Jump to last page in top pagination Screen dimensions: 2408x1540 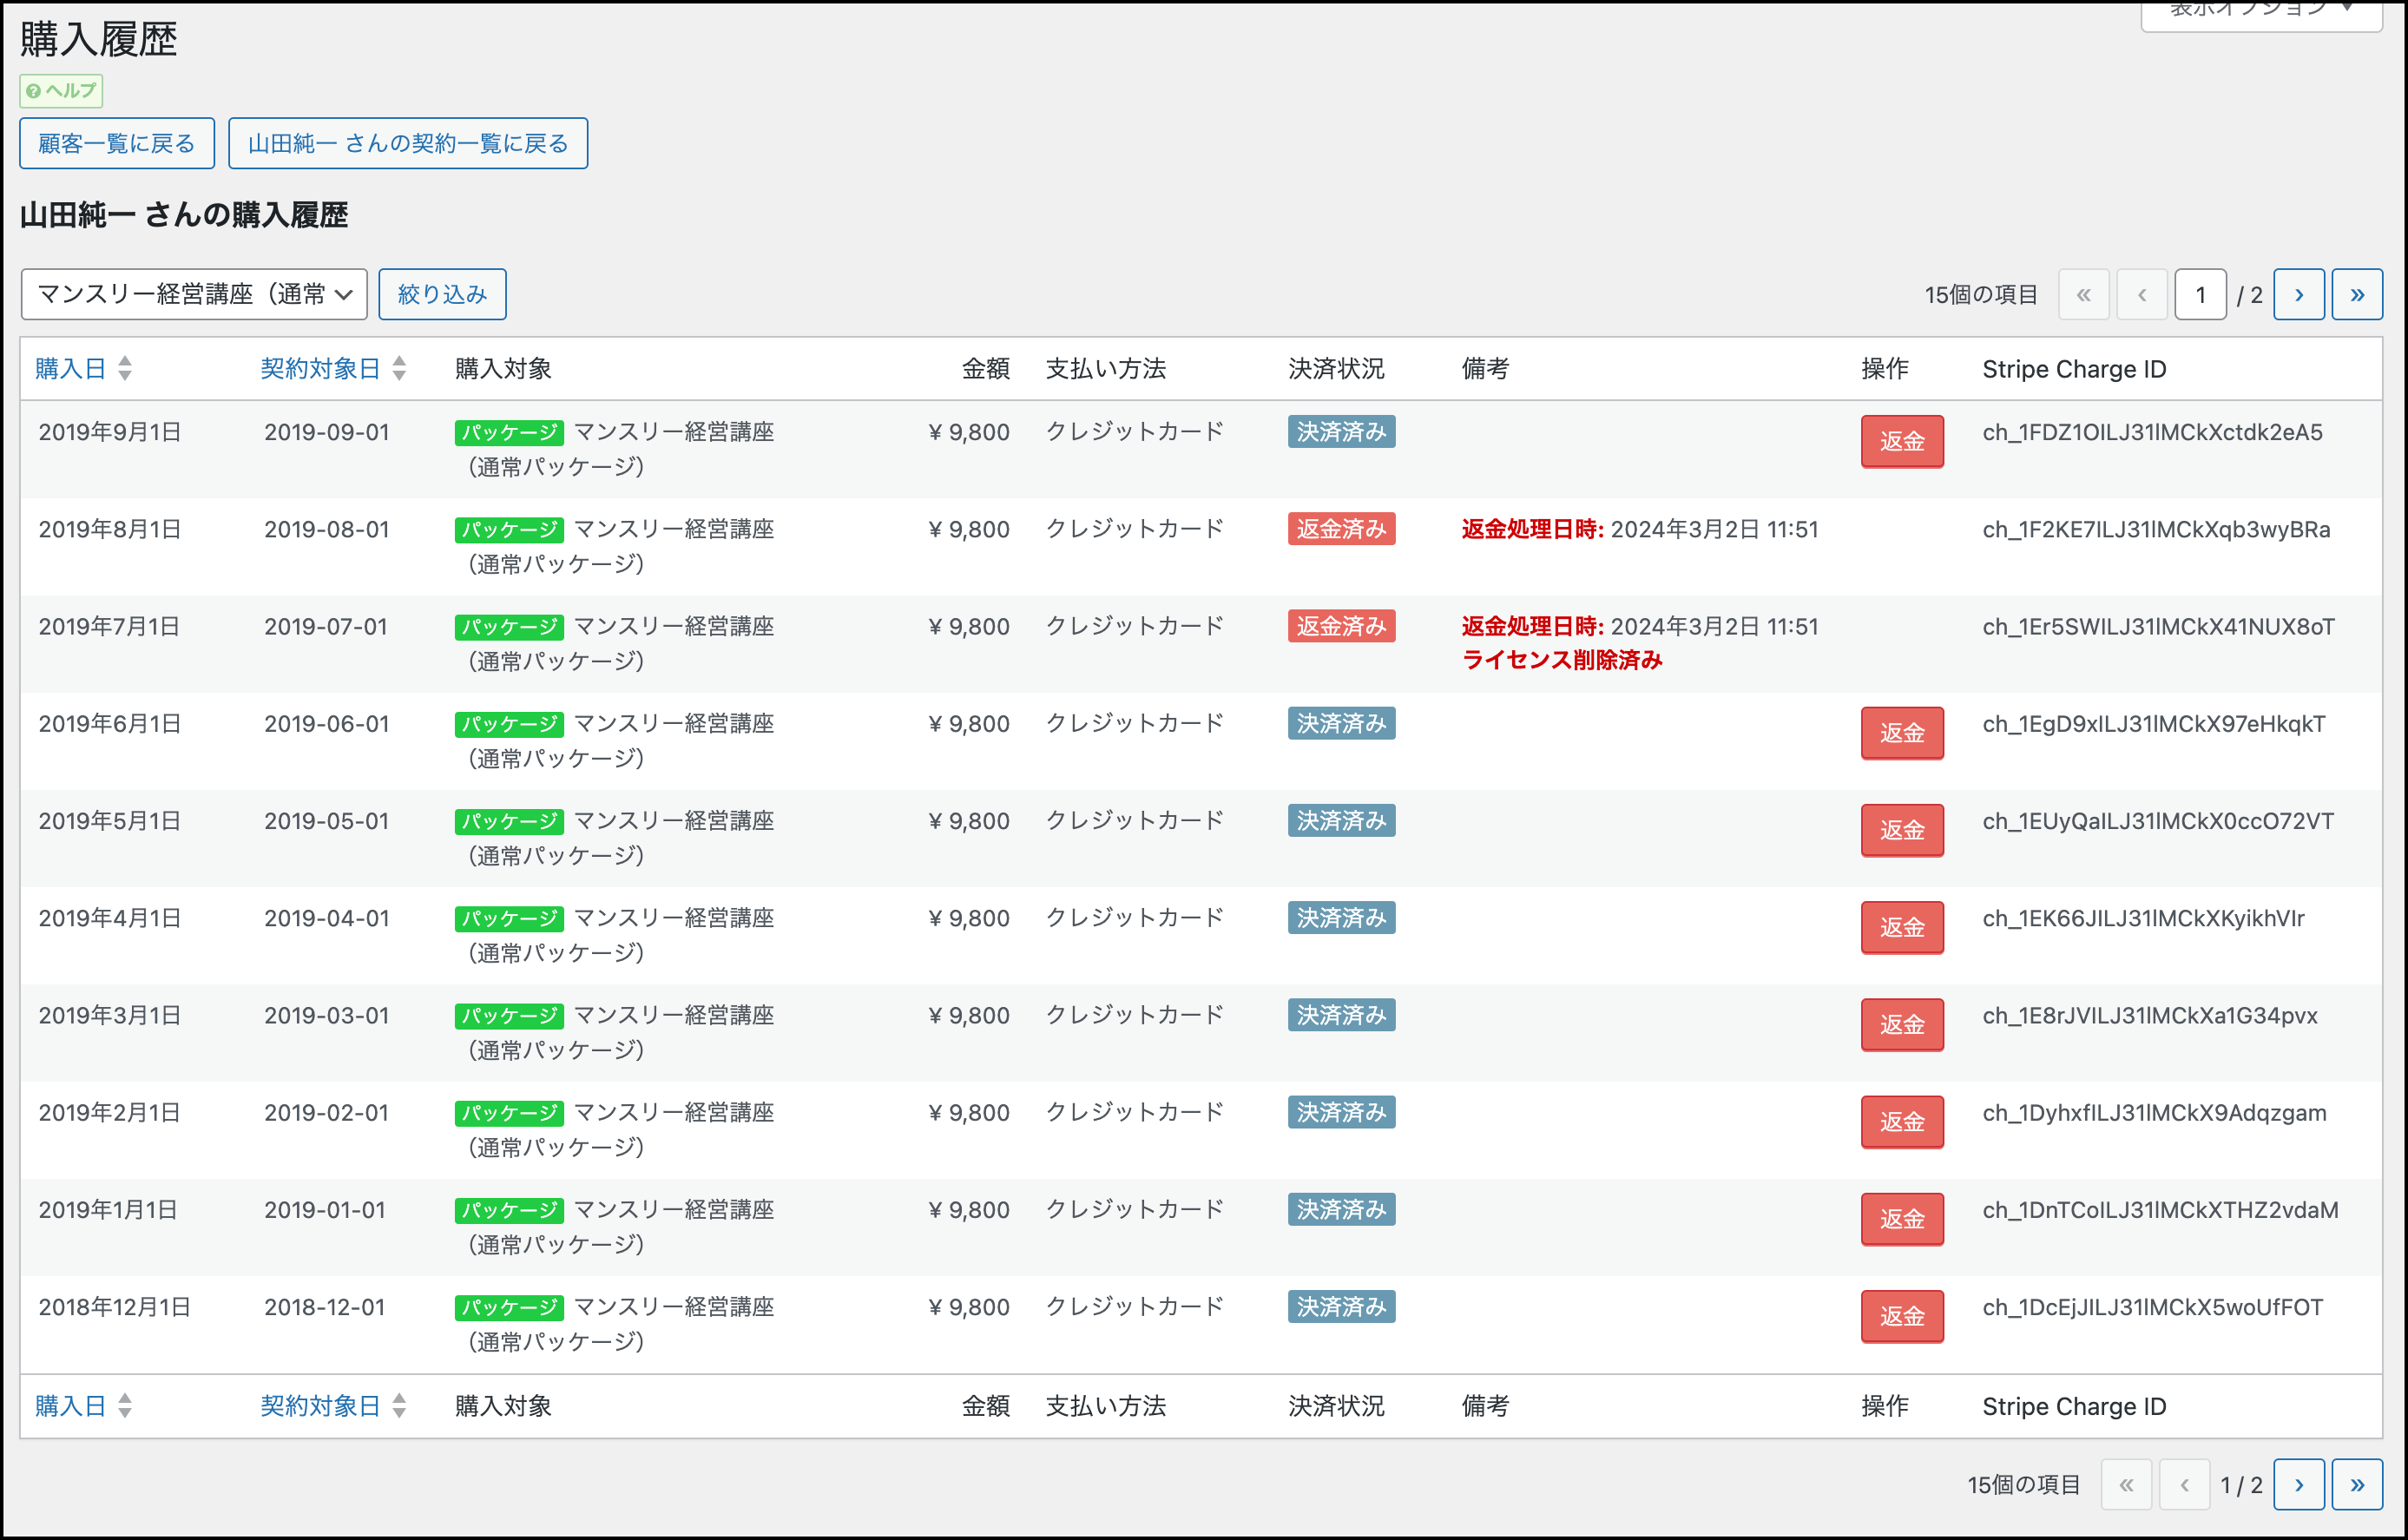pos(2356,295)
